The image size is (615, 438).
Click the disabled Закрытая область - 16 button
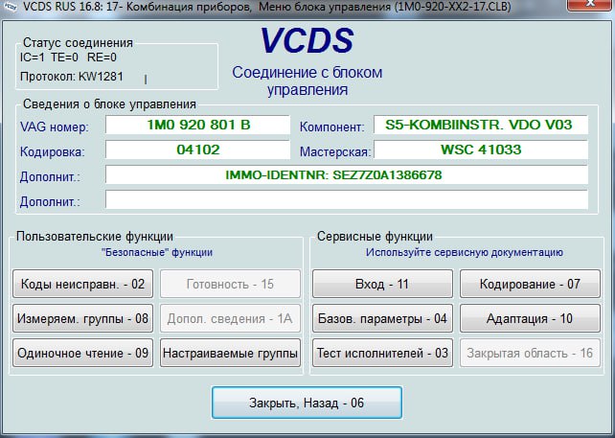[530, 353]
